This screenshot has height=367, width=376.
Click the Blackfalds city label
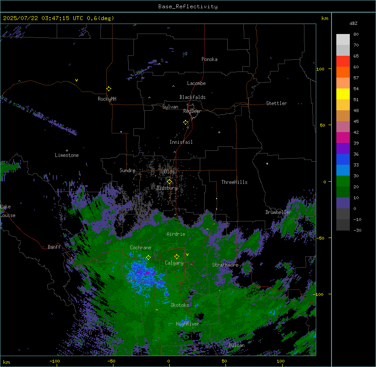tap(192, 97)
